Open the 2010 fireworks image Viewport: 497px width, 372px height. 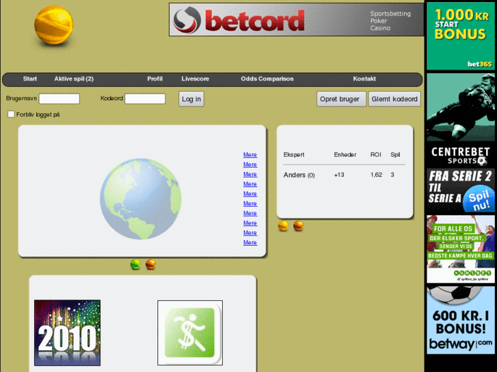[x=67, y=332]
